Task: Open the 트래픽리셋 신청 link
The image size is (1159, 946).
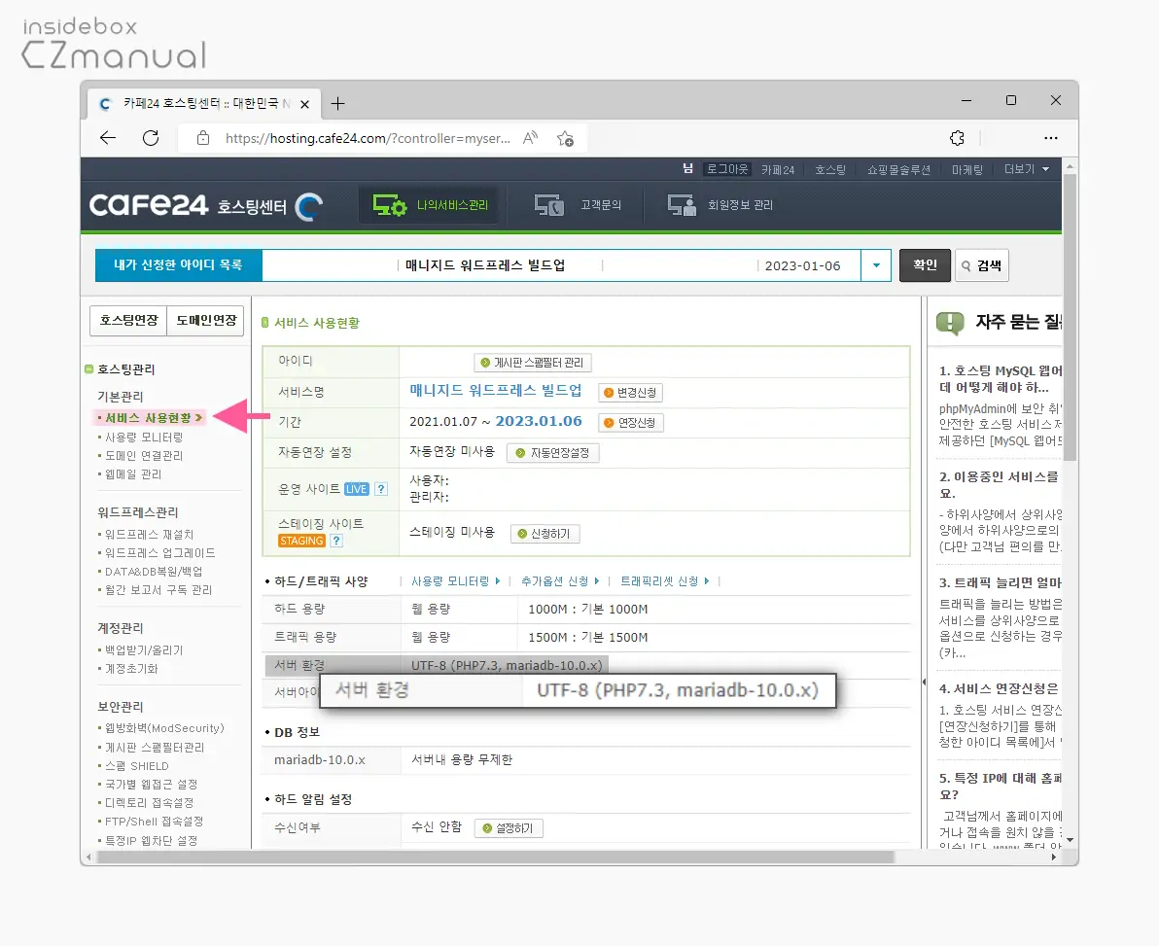Action: 664,580
